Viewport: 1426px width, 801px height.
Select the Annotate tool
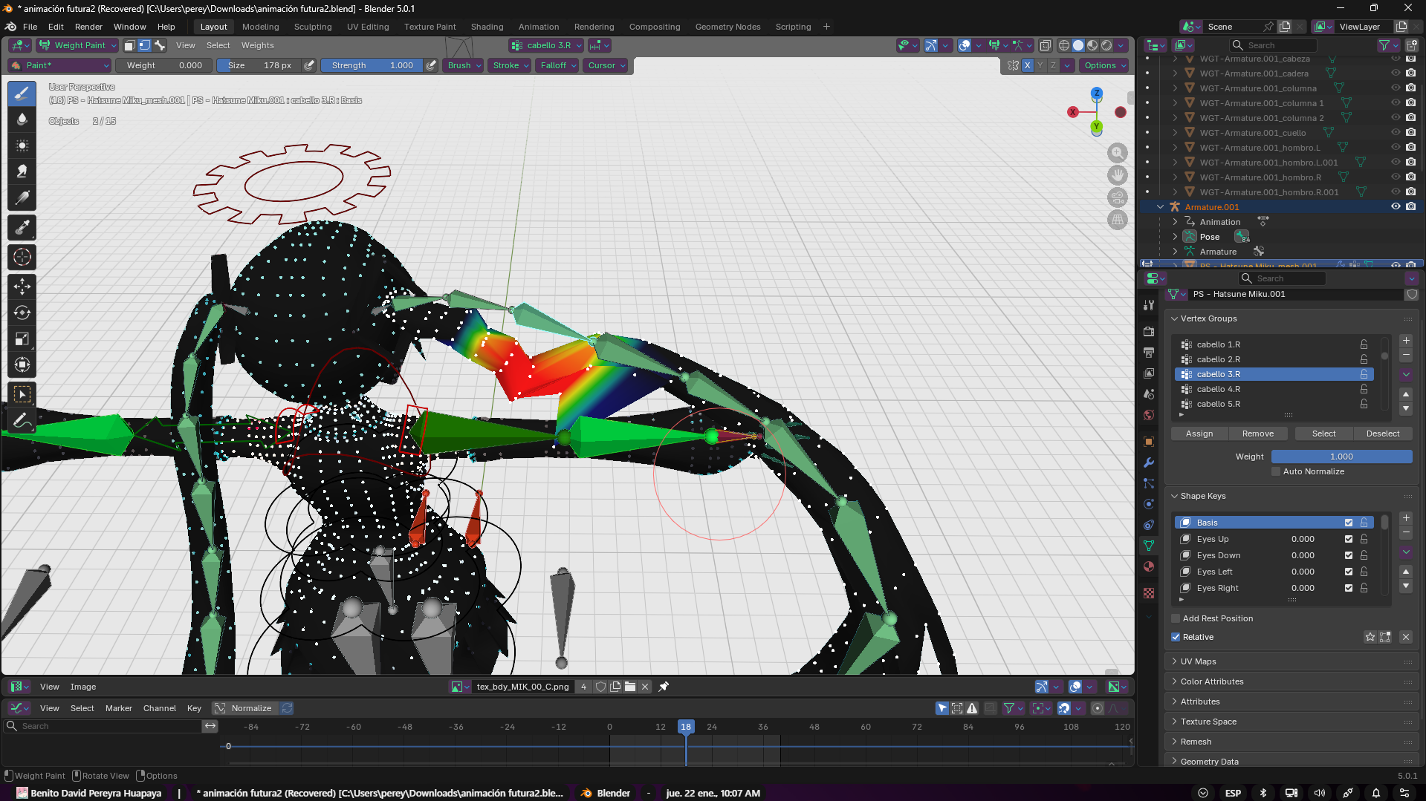coord(22,420)
